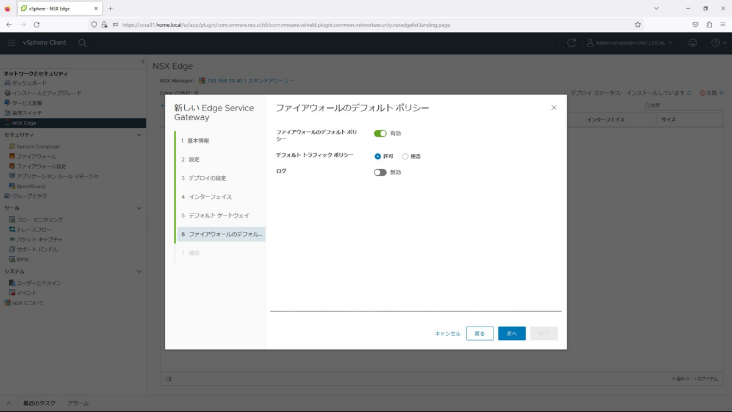Reload the browser page
The height and width of the screenshot is (412, 732).
pyautogui.click(x=37, y=25)
